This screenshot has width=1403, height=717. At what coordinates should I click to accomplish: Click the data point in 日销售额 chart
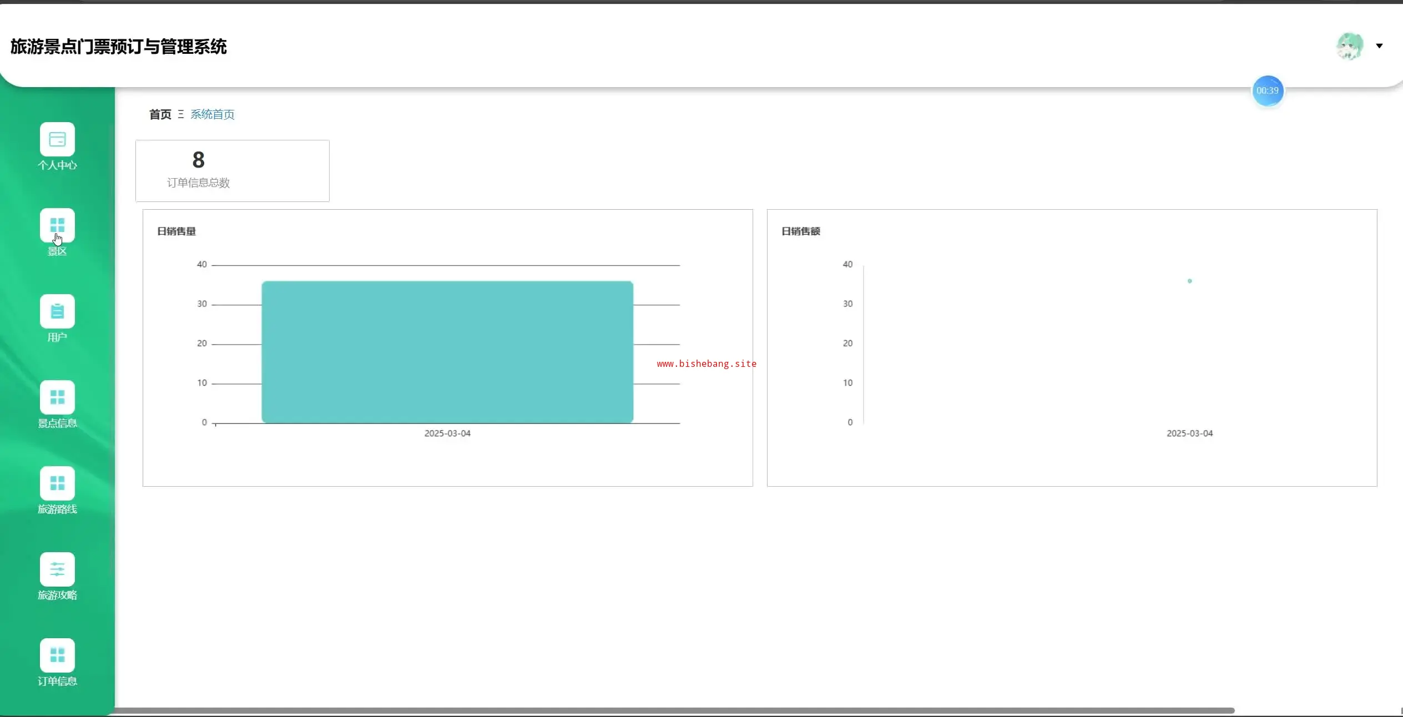point(1189,281)
